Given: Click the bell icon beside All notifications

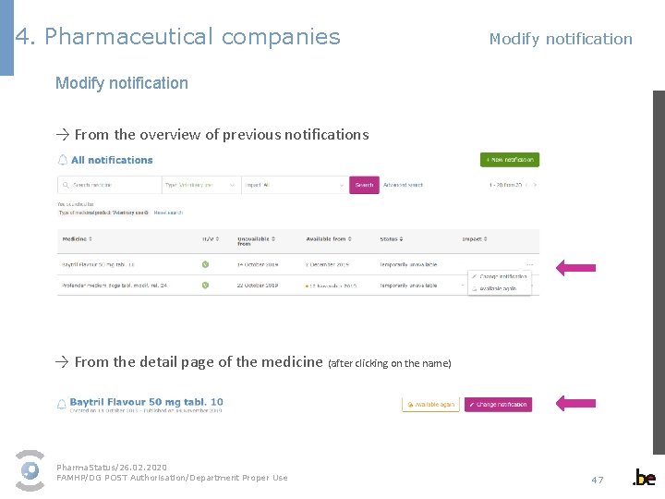Looking at the screenshot, I should pos(63,160).
